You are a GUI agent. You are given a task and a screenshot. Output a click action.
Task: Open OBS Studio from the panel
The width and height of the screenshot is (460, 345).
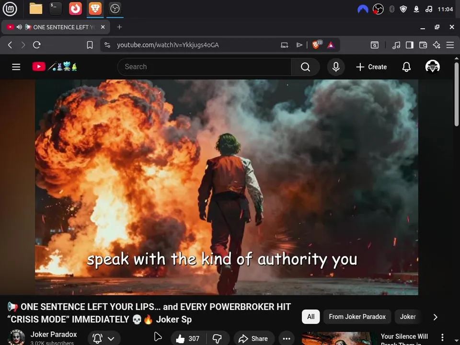tap(115, 9)
